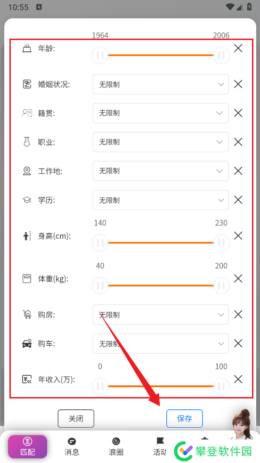Click the 年龄 slider's 1964 handle

tap(100, 55)
